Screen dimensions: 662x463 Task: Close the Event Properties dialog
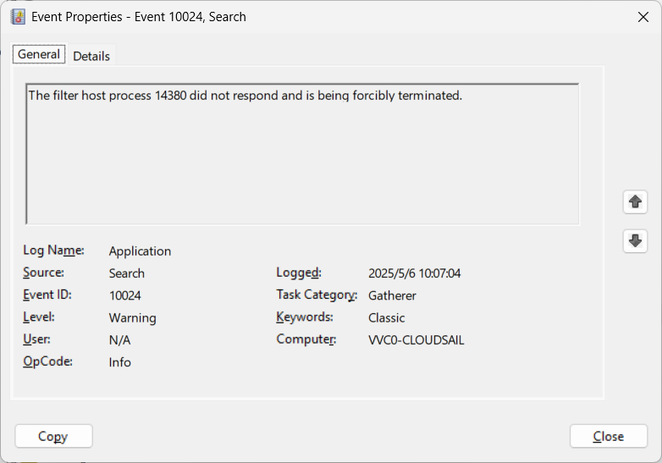point(609,436)
